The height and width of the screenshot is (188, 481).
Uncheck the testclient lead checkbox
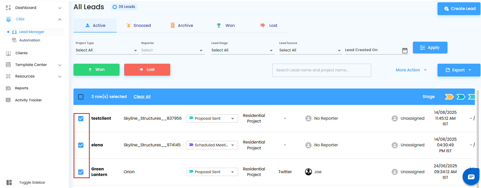pos(81,118)
